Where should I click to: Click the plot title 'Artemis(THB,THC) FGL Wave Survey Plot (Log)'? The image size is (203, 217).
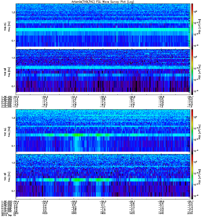pos(103,2)
